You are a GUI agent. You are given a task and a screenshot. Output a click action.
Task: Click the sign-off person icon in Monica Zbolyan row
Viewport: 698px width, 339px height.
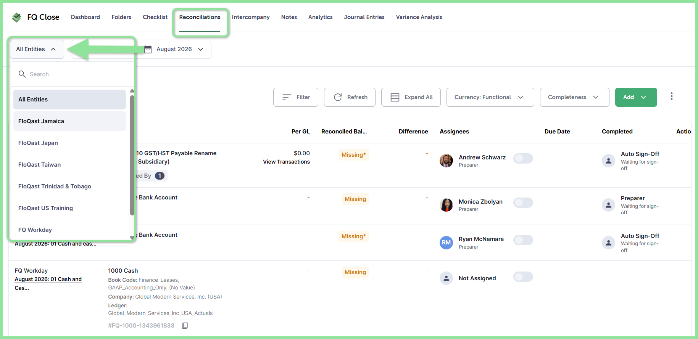coord(608,205)
